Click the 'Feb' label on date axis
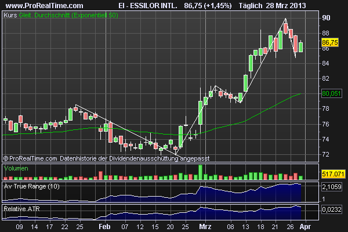This screenshot has width=348, height=232. (104, 227)
